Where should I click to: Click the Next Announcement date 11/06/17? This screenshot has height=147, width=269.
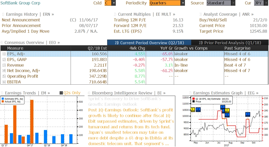89,20
